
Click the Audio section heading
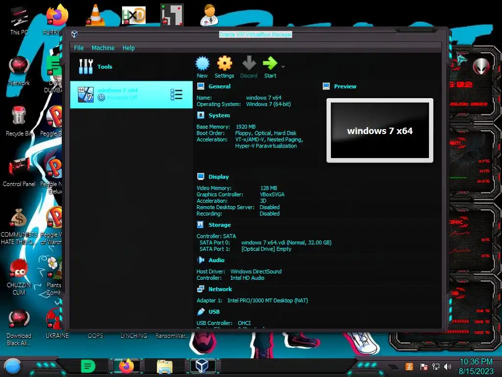click(x=216, y=260)
